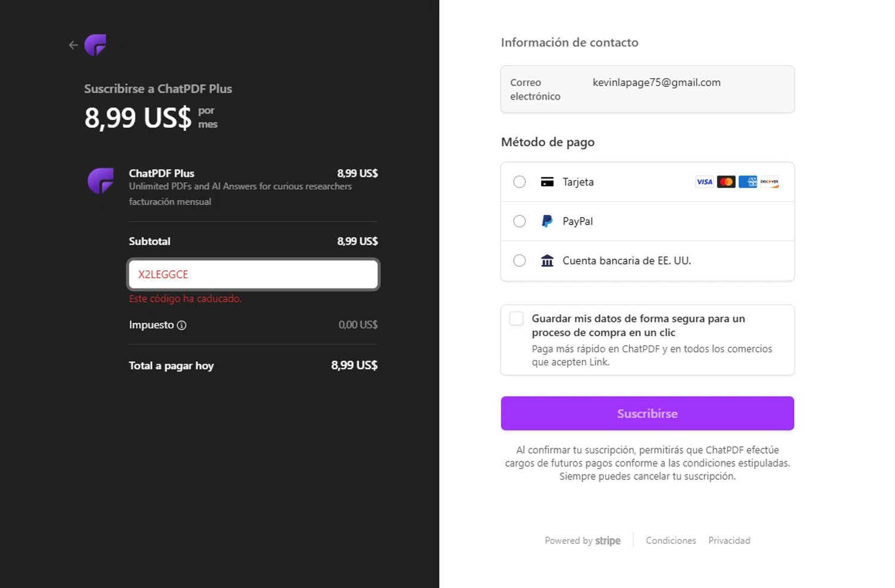Click the bank building icon
Image resolution: width=895 pixels, height=588 pixels.
[x=547, y=261]
